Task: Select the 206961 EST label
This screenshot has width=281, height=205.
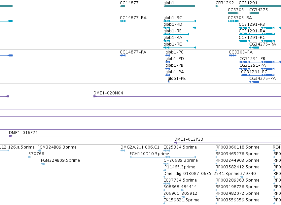Action: click(x=171, y=193)
